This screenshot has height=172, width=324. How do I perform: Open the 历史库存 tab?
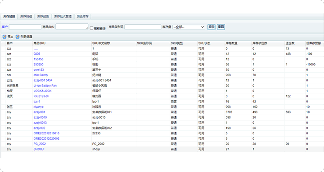coord(83,17)
